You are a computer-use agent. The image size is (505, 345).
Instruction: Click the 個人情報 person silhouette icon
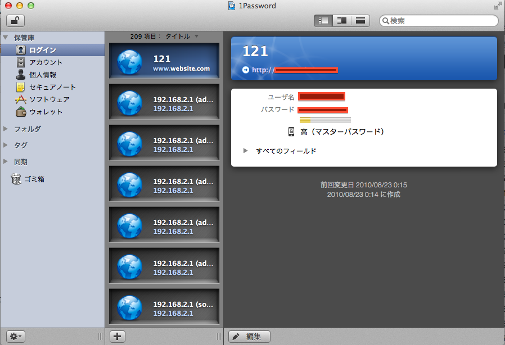[21, 75]
